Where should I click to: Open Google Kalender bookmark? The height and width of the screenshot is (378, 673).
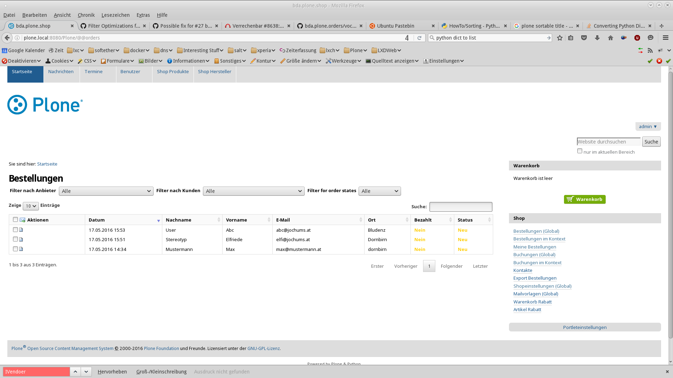(x=23, y=50)
